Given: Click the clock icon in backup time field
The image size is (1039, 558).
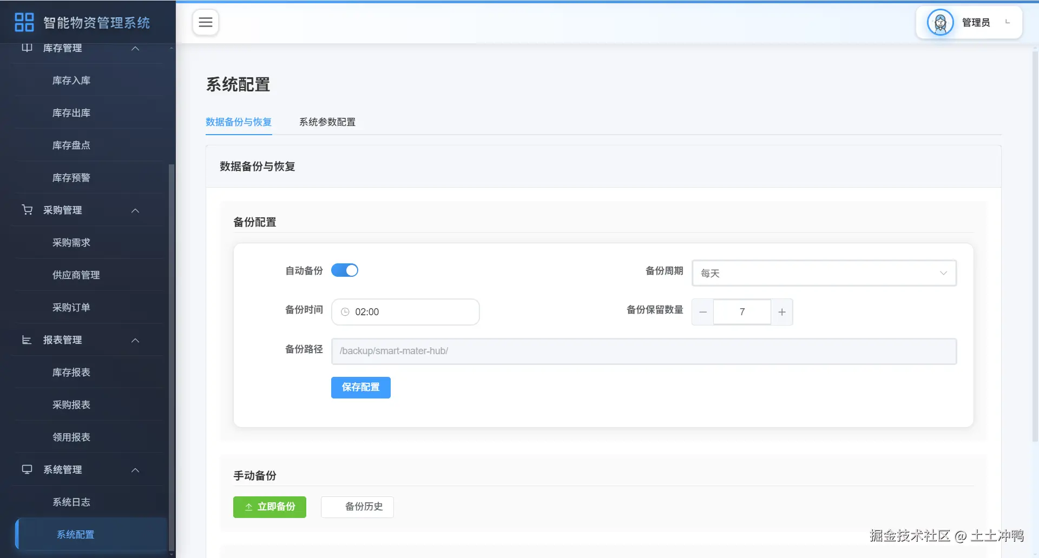Looking at the screenshot, I should (345, 312).
